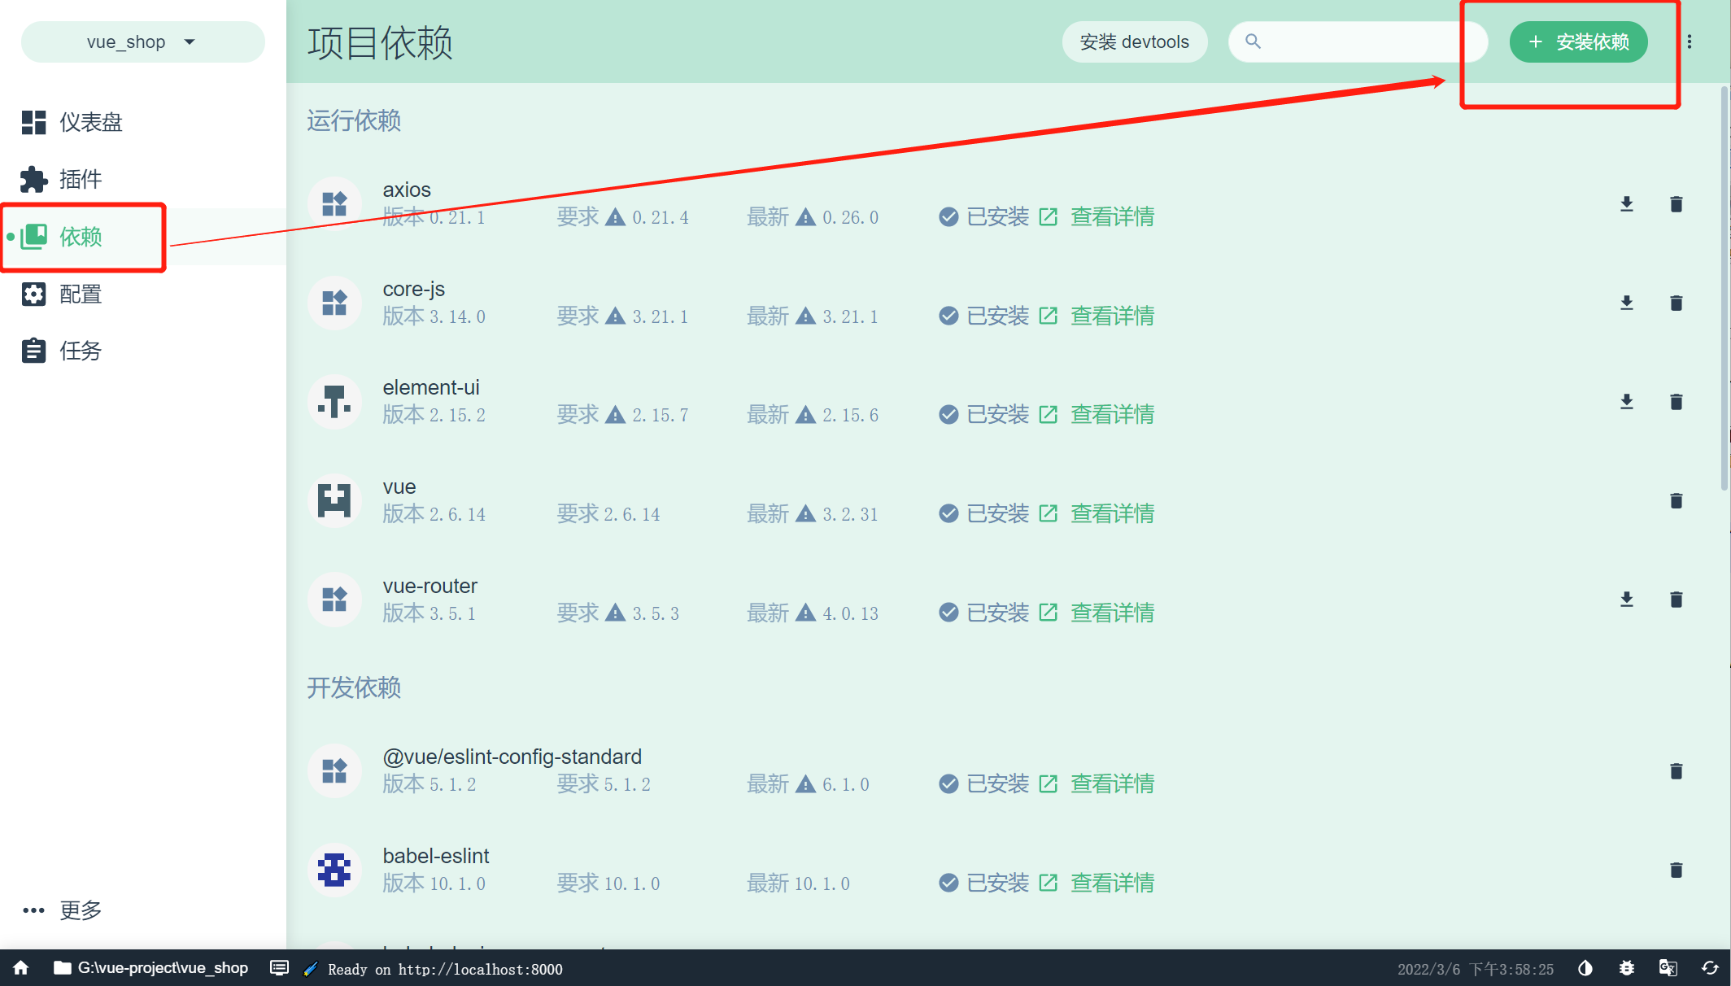Switch to the 插件 sidebar section

(x=80, y=179)
